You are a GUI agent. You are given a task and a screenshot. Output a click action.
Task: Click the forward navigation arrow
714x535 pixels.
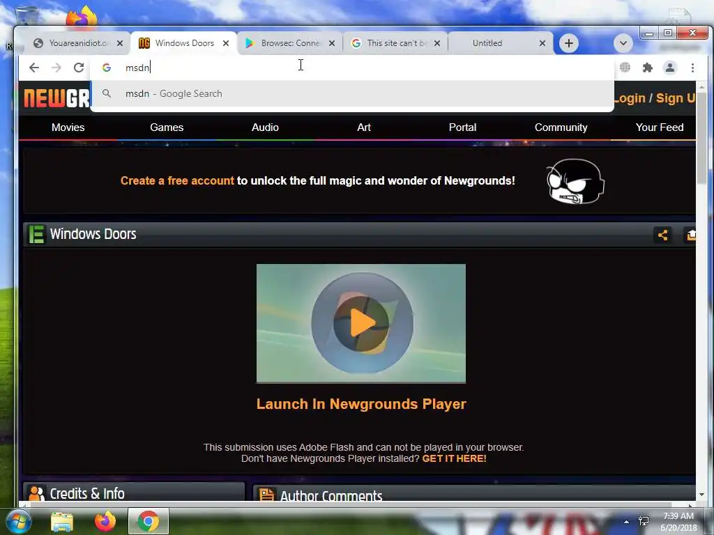[x=56, y=68]
